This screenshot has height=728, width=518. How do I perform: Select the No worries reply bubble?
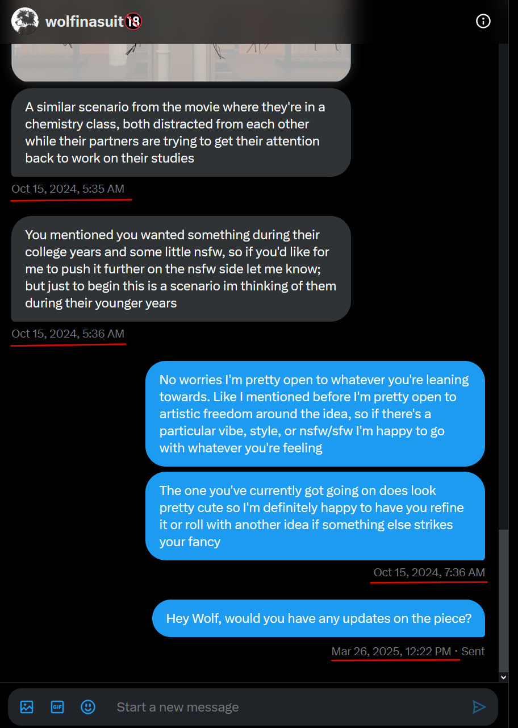(315, 414)
